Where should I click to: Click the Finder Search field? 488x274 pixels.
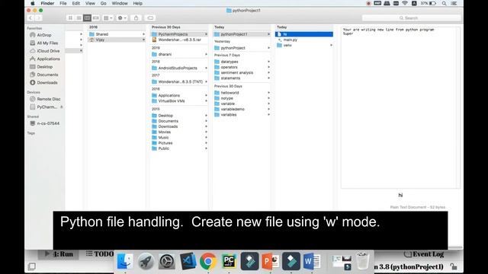click(411, 18)
